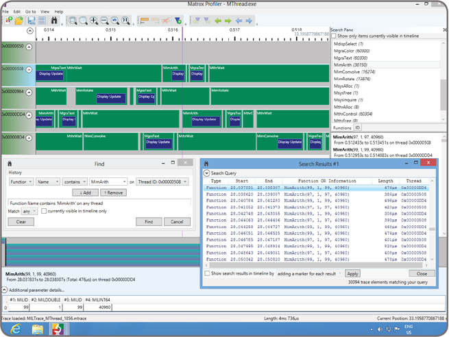Collapse thread 0x00000984 row
The width and height of the screenshot is (449, 337).
tap(29, 92)
